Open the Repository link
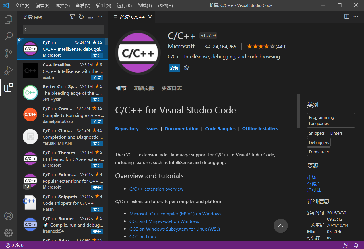 coord(127,128)
